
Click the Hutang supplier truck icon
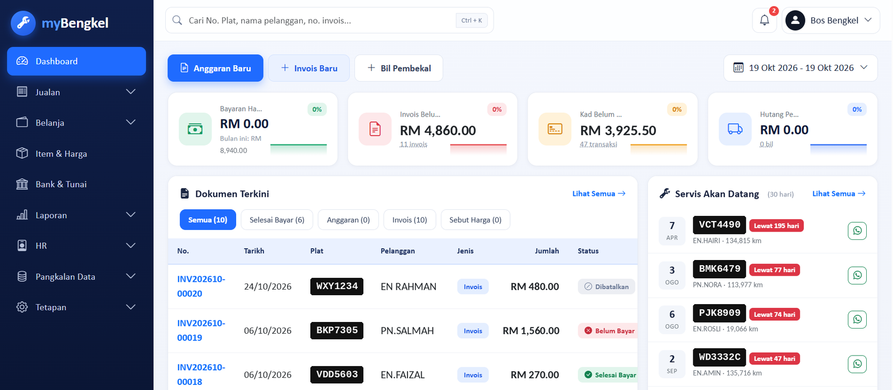tap(735, 129)
